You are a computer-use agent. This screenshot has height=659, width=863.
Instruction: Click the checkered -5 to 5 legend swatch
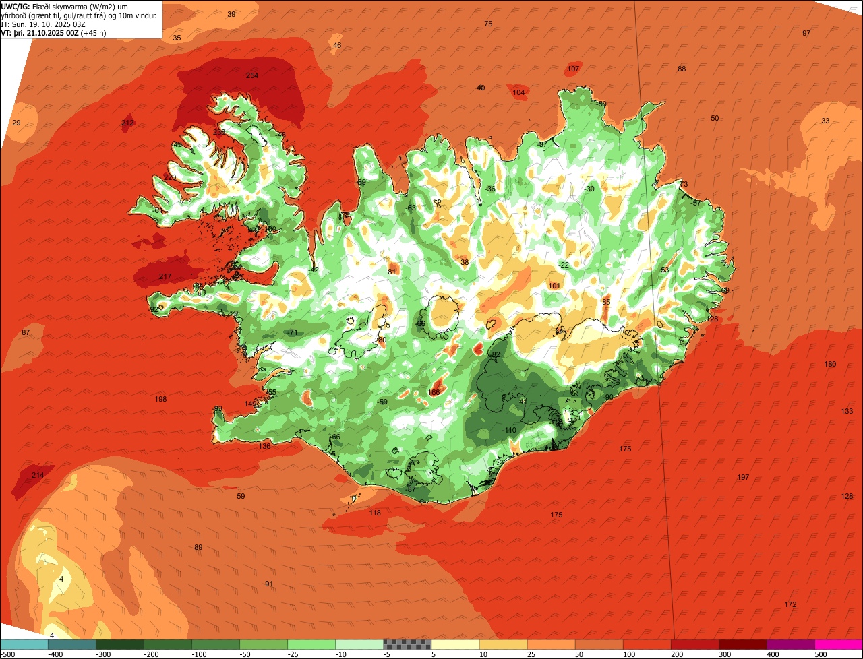pos(407,644)
